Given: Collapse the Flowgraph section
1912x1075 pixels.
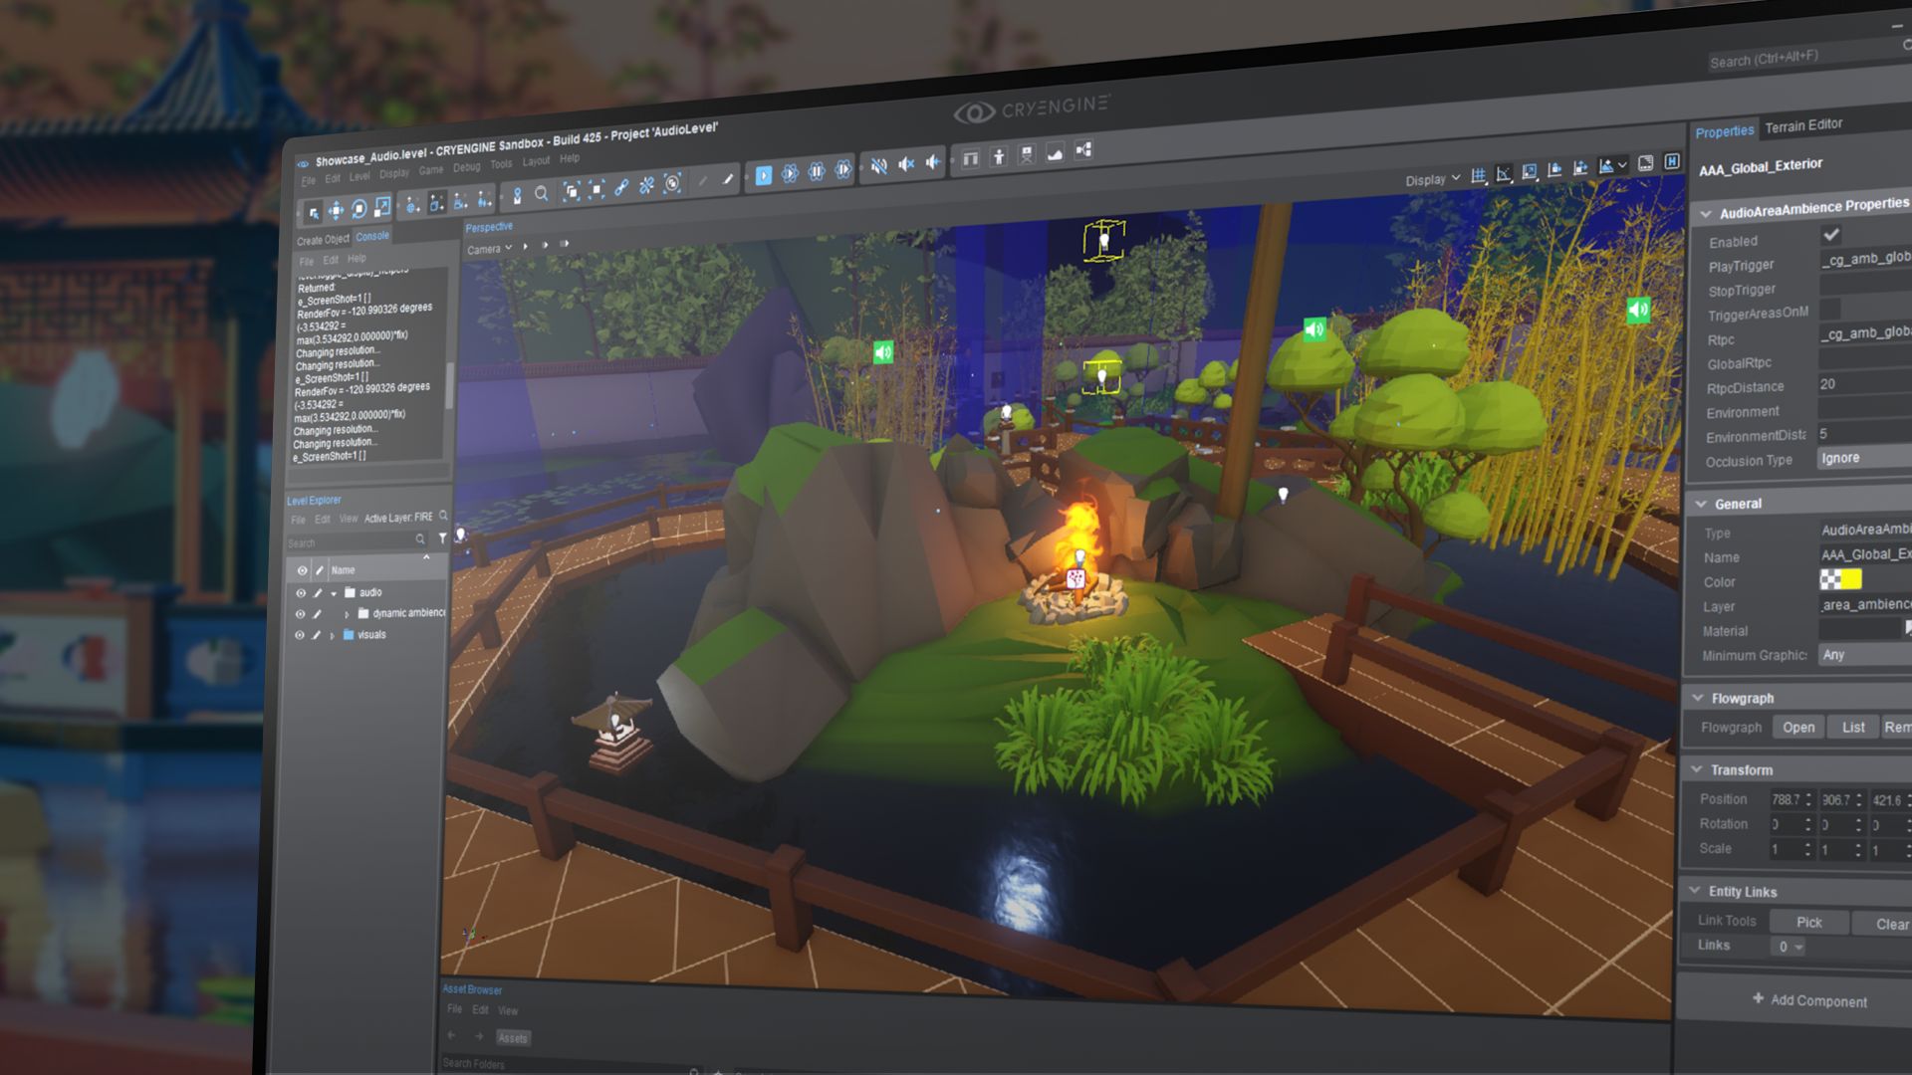Looking at the screenshot, I should coord(1698,698).
